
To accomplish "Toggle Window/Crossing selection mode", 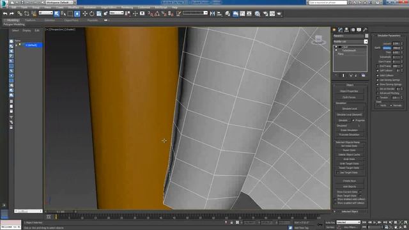I will (x=77, y=13).
